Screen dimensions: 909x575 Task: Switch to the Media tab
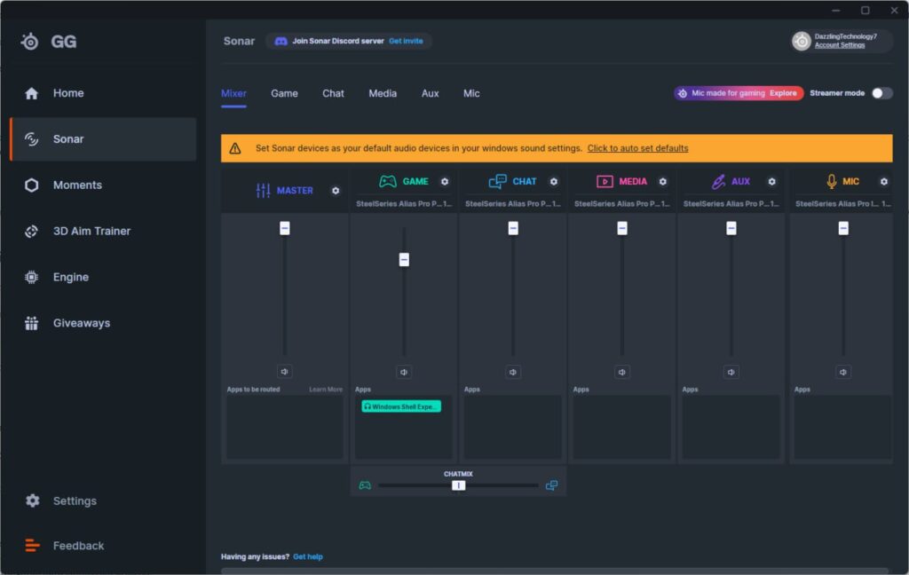point(383,93)
